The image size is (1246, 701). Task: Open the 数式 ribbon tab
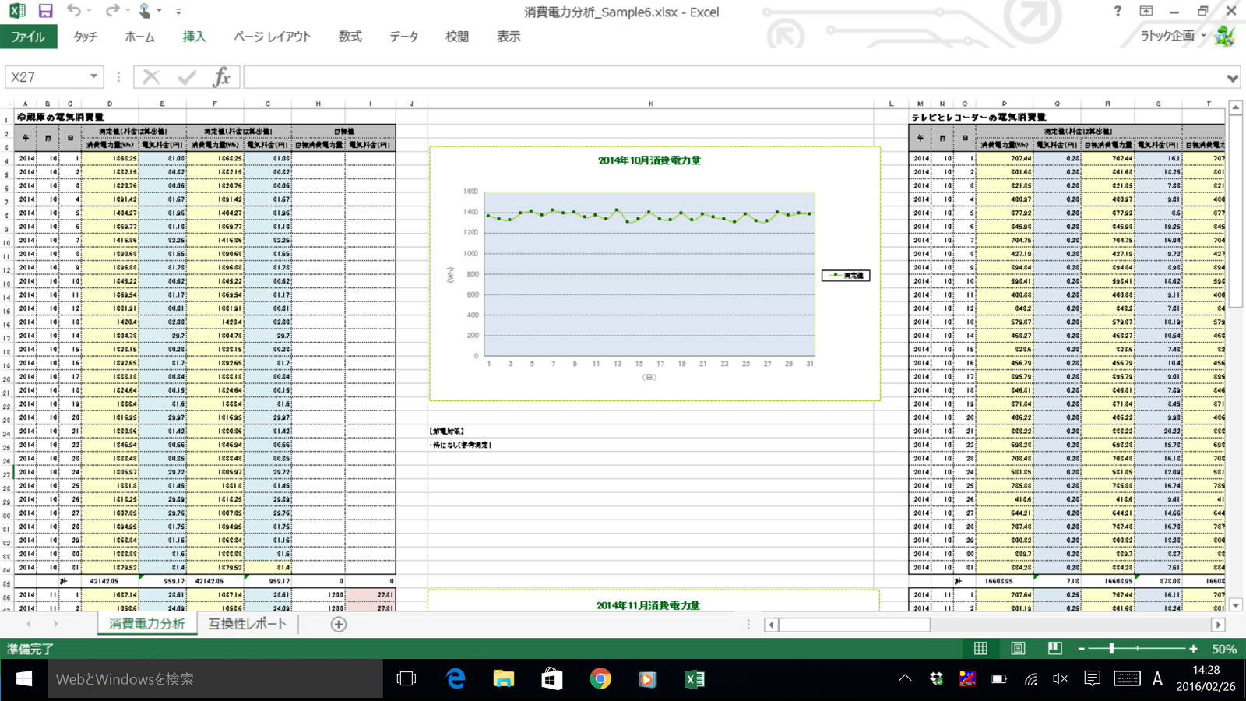pos(350,37)
